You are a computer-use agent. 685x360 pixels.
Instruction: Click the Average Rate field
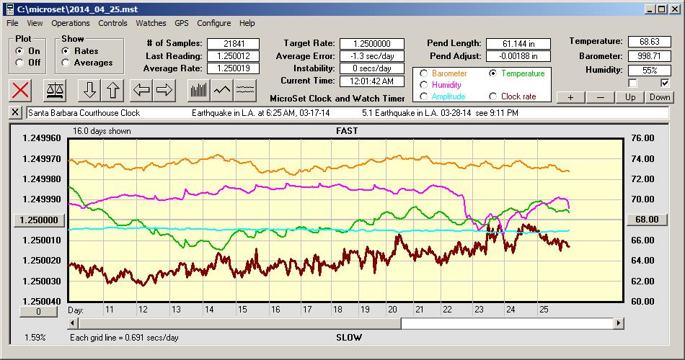click(x=234, y=68)
